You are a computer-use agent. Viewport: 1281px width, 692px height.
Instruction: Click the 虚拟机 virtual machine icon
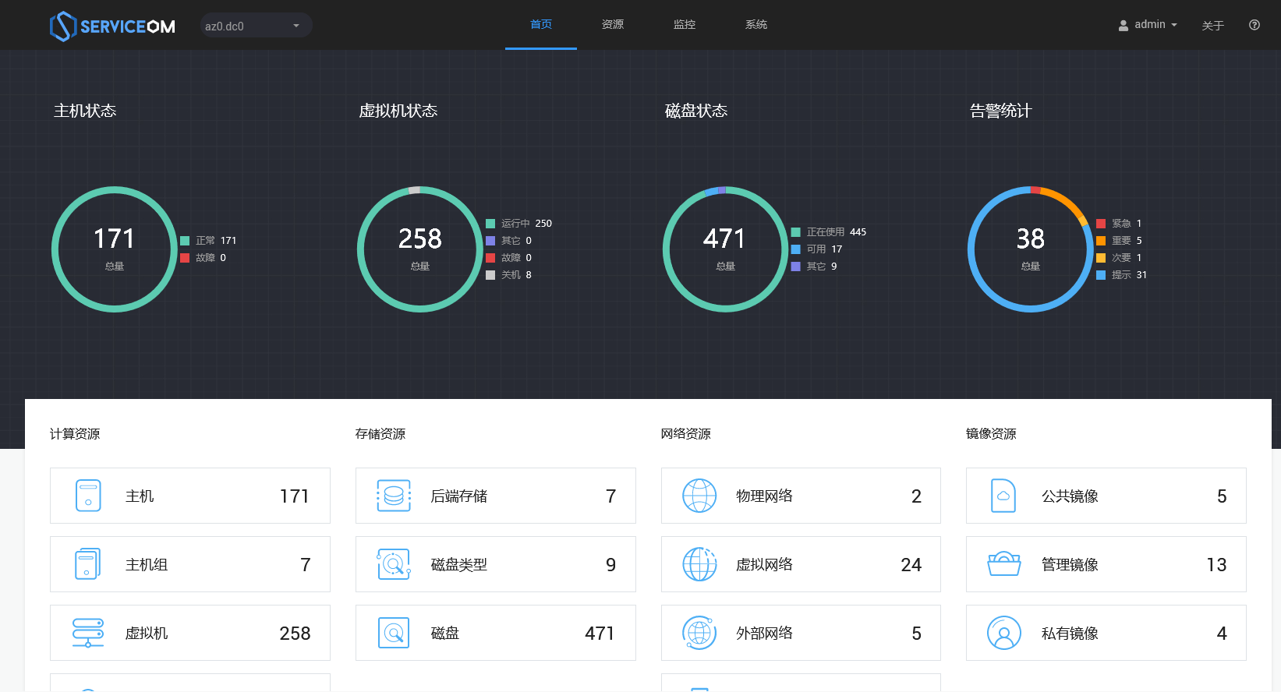88,633
